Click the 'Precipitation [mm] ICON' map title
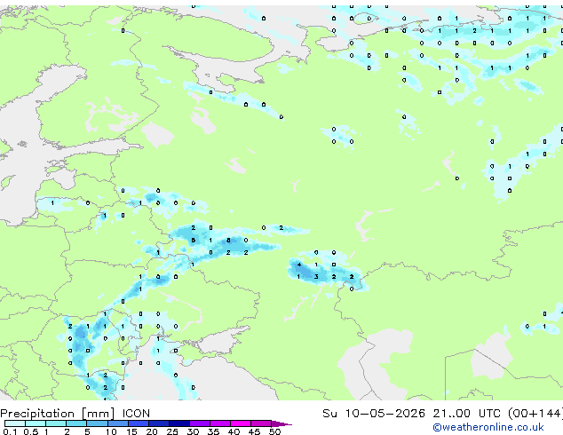The image size is (563, 435). tap(75, 414)
